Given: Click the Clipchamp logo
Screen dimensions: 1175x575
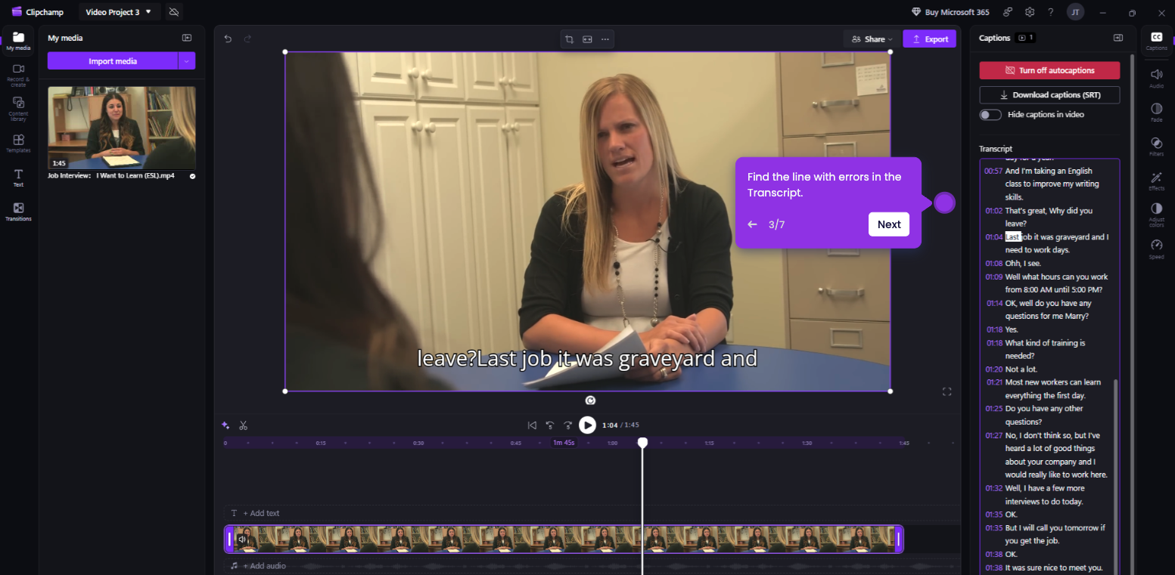Looking at the screenshot, I should [38, 12].
